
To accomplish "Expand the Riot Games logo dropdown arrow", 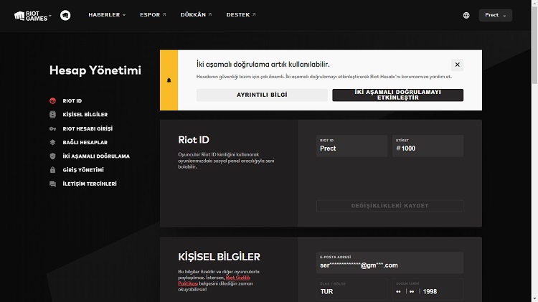I will coord(50,16).
